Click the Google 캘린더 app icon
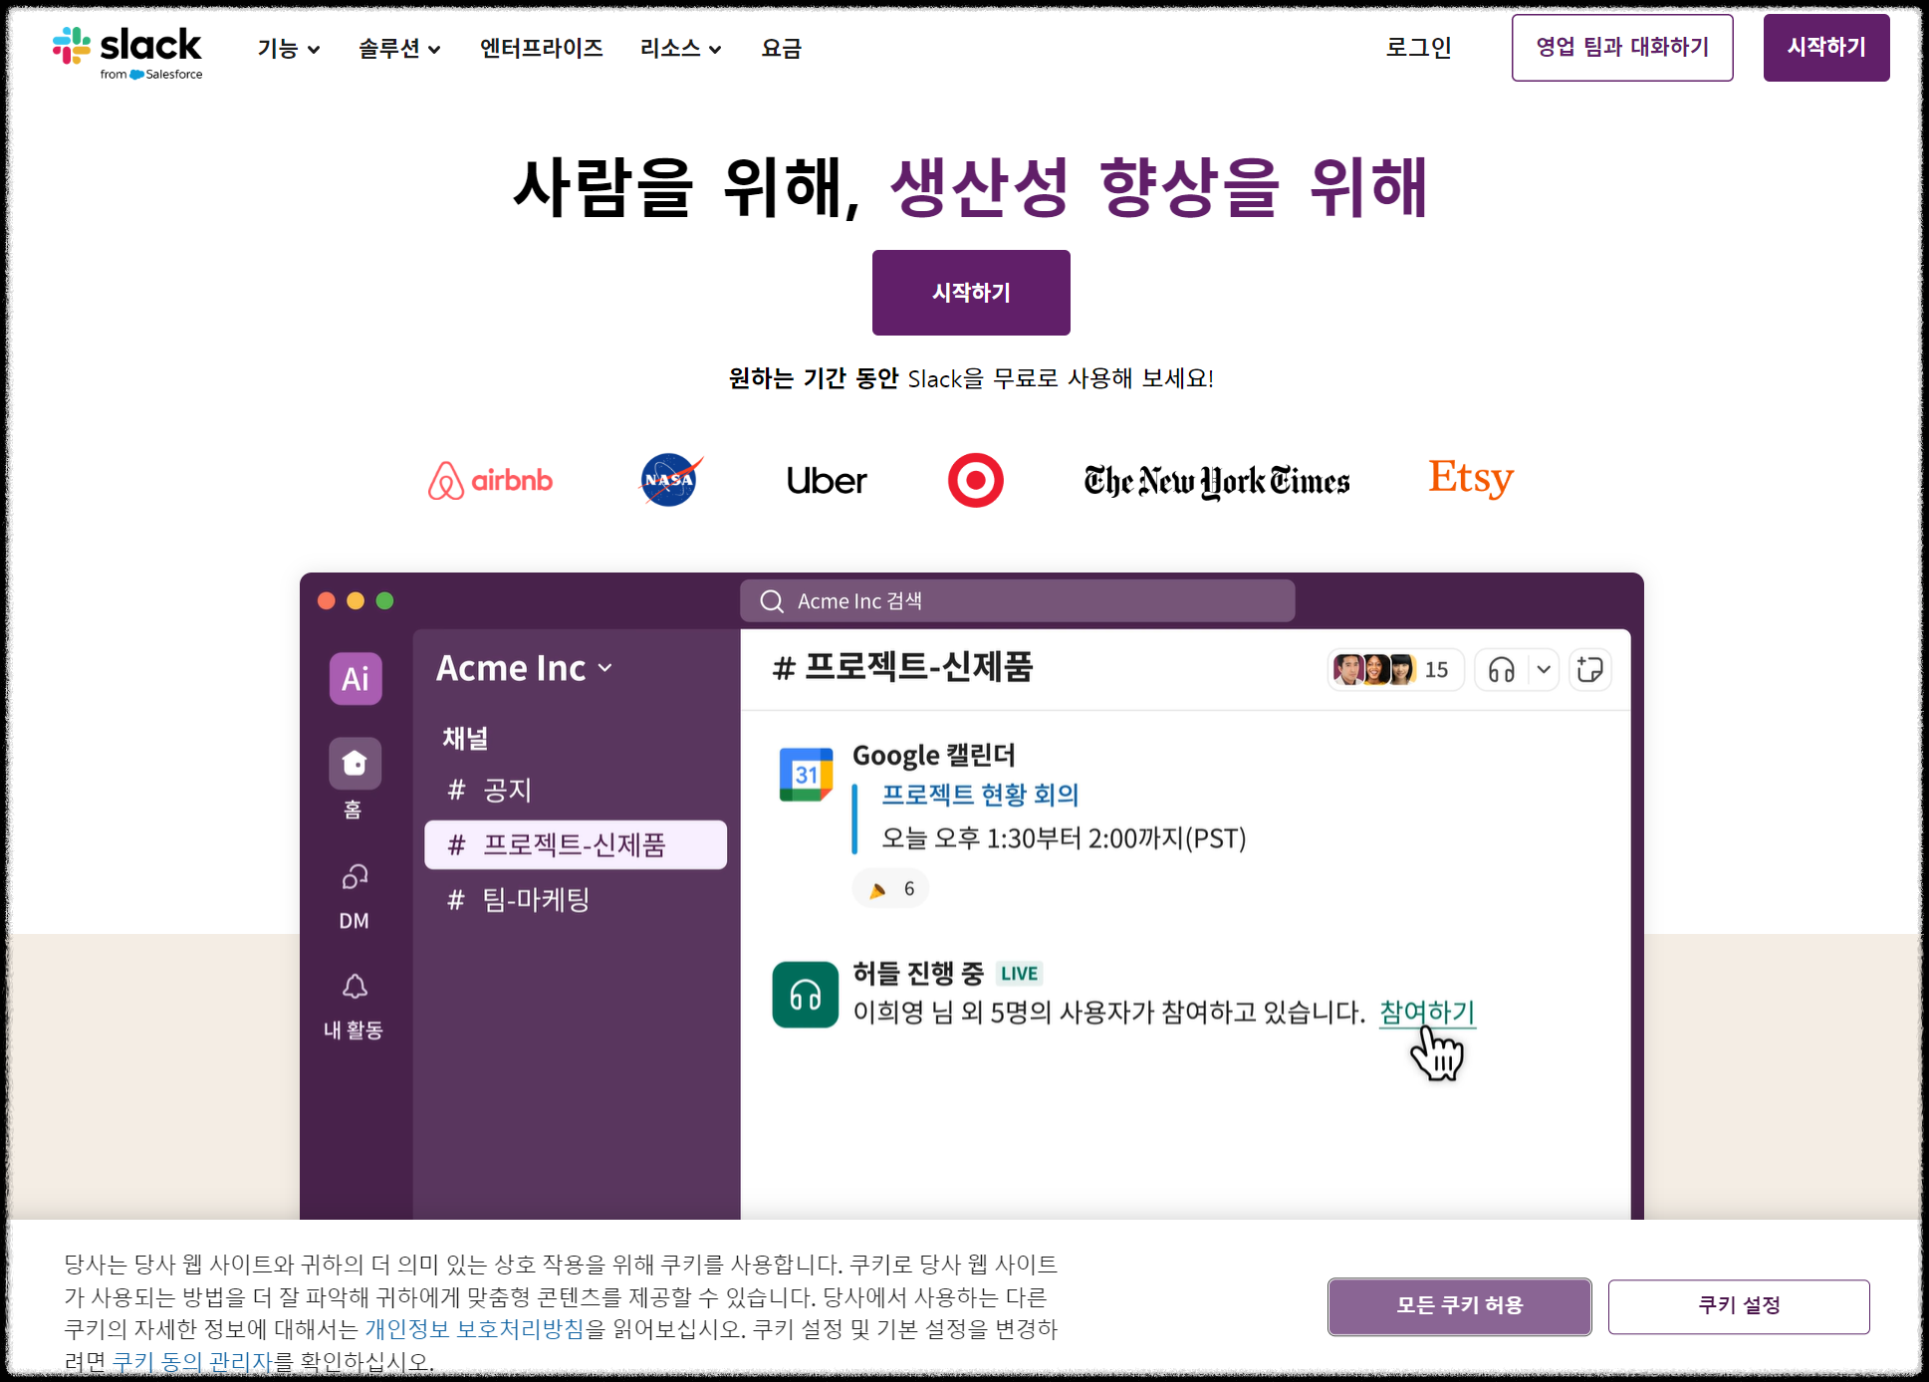 pyautogui.click(x=807, y=776)
